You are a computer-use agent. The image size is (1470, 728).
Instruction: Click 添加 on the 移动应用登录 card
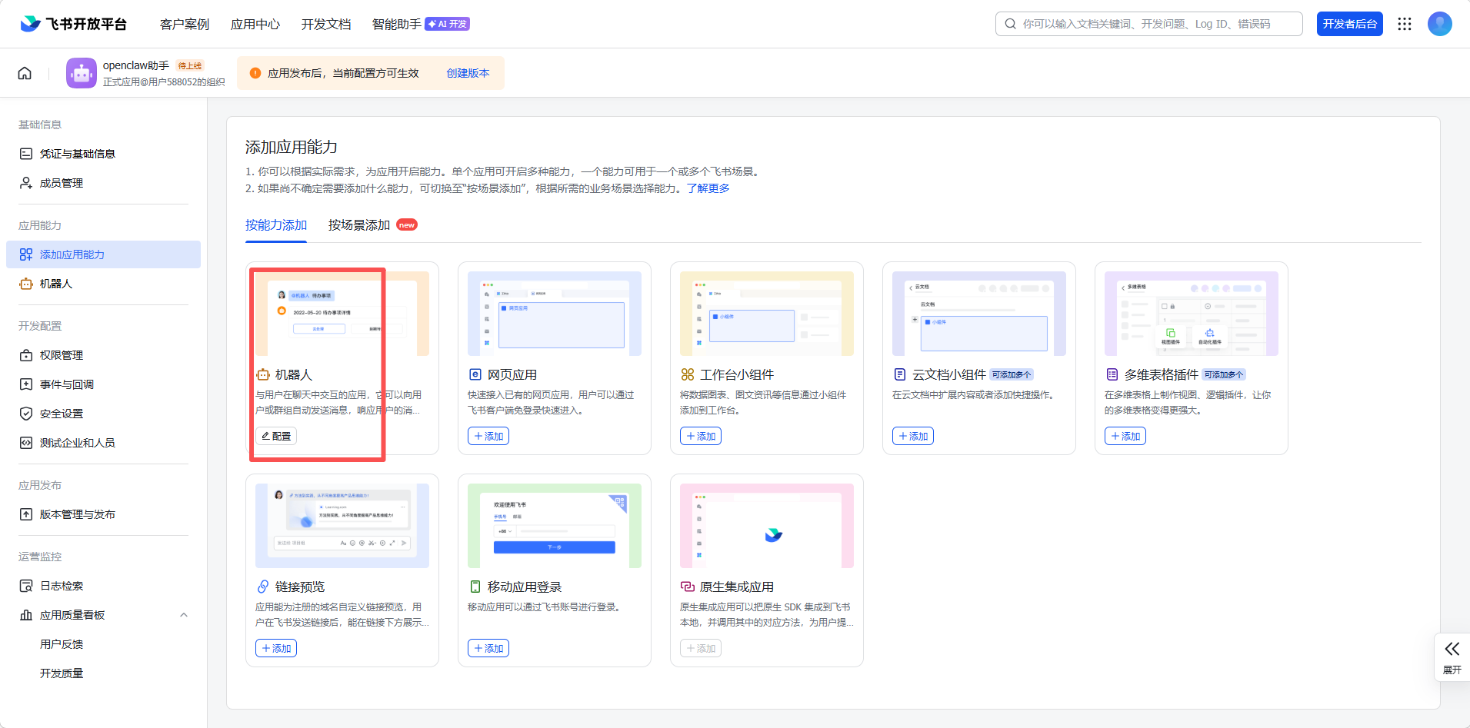(488, 648)
